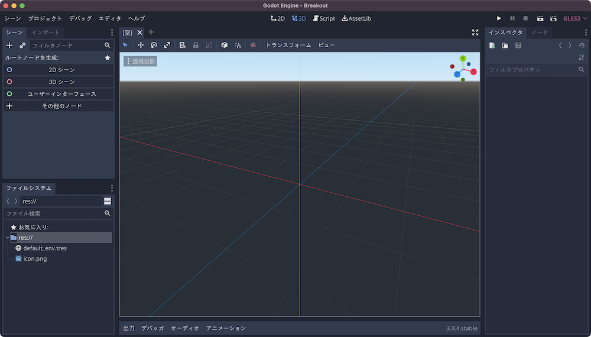Switch to the 2D workspace
This screenshot has width=591, height=337.
(278, 18)
